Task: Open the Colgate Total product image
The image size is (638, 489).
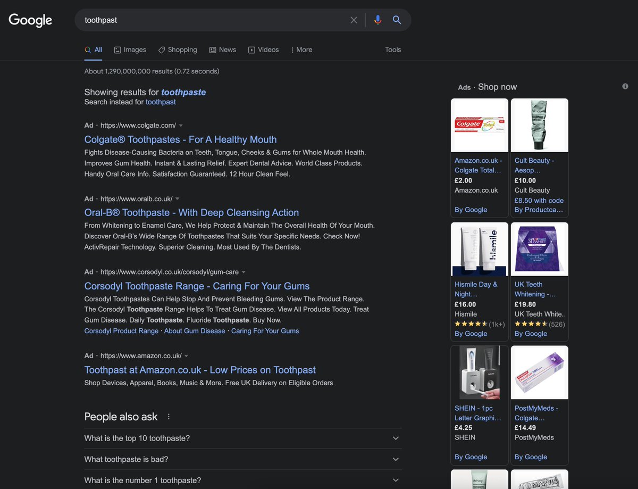Action: point(480,126)
